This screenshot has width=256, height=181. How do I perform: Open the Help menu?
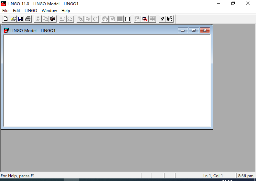click(66, 11)
